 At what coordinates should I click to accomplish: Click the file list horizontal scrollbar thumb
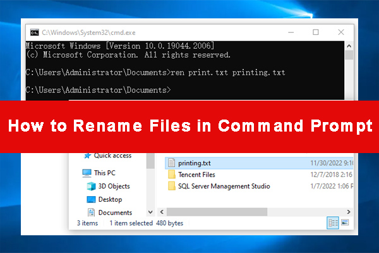[217, 212]
